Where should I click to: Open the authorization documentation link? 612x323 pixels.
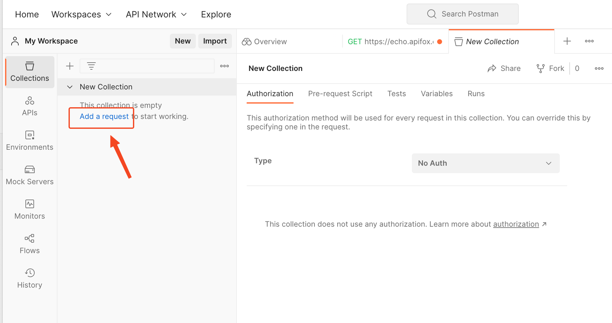(516, 224)
